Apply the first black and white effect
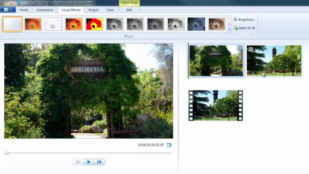This screenshot has height=174, width=309. pos(115,24)
